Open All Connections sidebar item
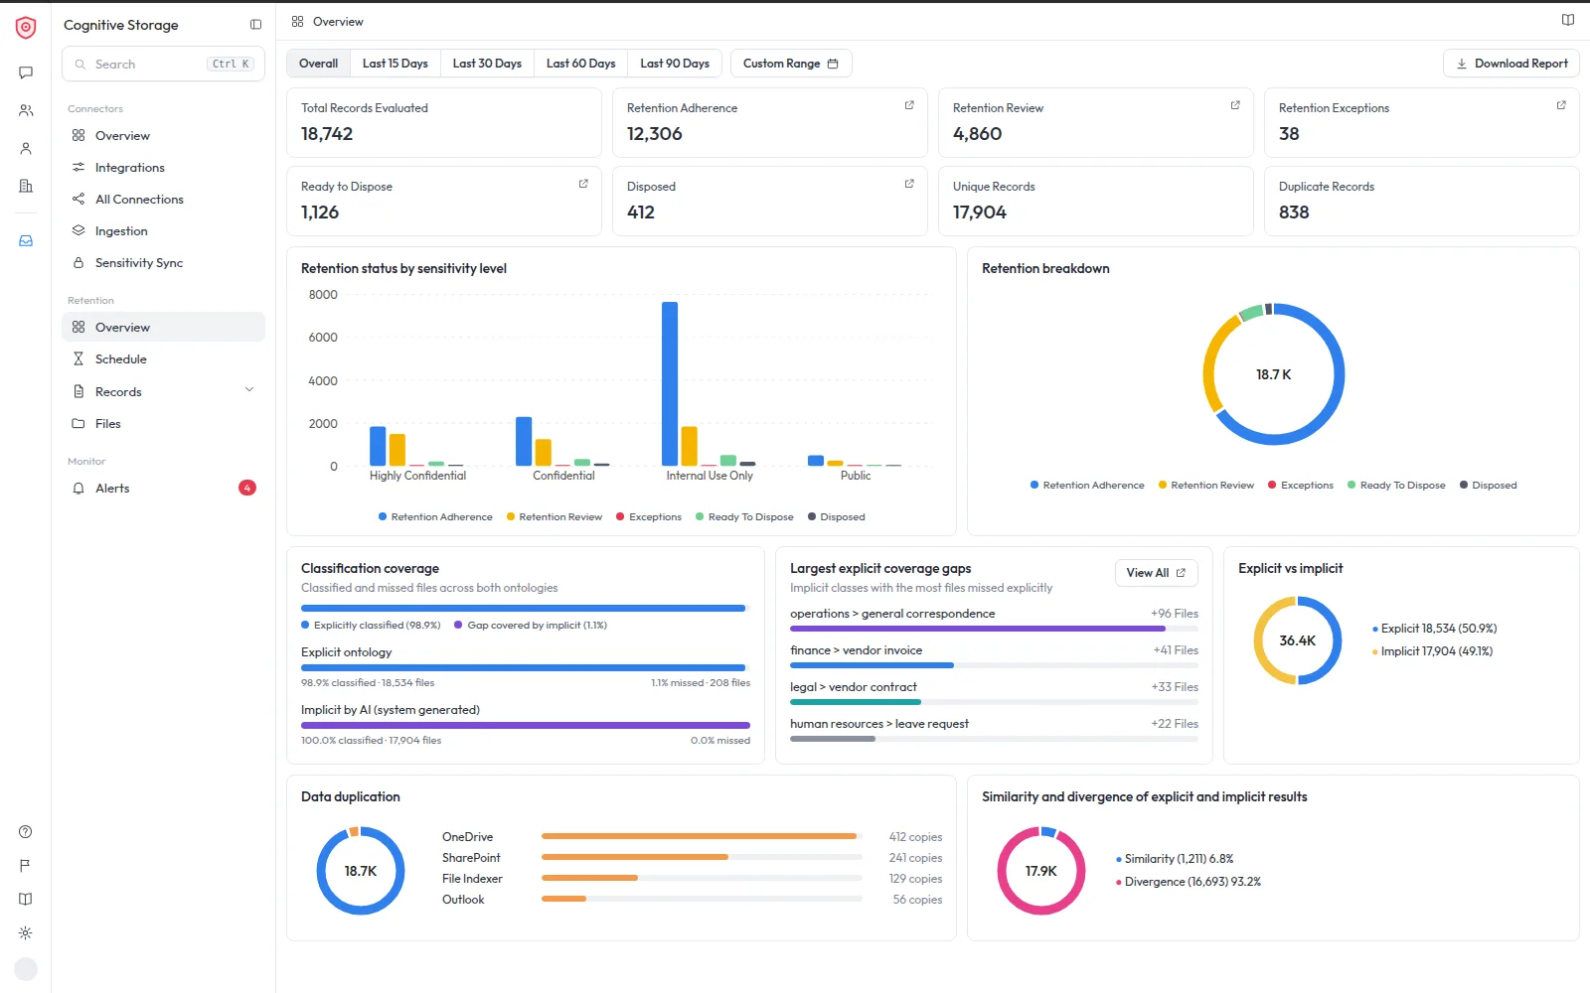The width and height of the screenshot is (1590, 993). 163,200
